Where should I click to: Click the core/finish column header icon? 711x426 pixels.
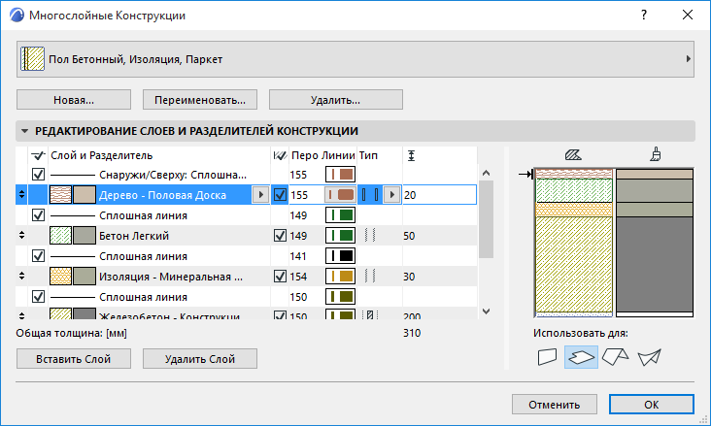pyautogui.click(x=280, y=155)
